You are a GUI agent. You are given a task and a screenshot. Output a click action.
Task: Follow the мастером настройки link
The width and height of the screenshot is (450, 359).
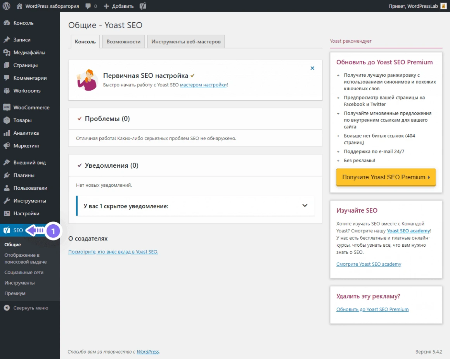[x=204, y=85]
